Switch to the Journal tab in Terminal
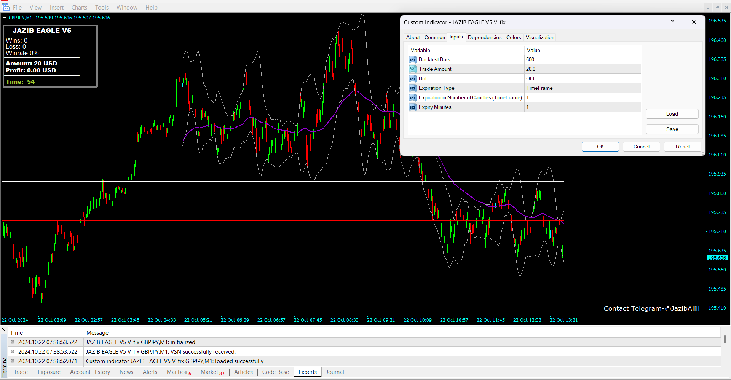731x380 pixels. [335, 372]
